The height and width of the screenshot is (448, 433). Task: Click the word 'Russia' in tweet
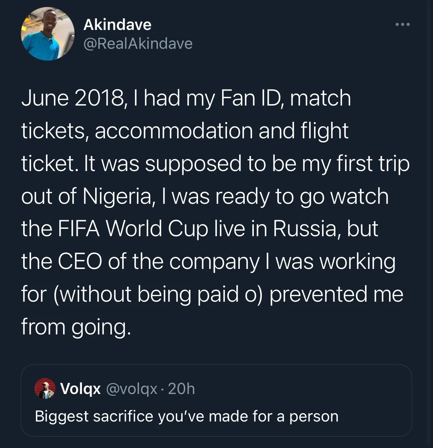(305, 229)
